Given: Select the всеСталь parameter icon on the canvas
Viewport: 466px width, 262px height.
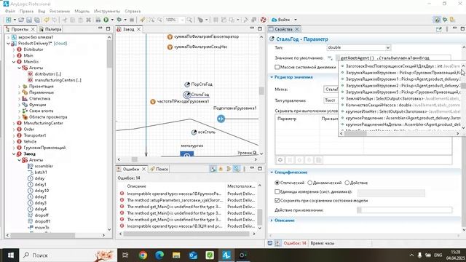Looking at the screenshot, I should pyautogui.click(x=194, y=132).
